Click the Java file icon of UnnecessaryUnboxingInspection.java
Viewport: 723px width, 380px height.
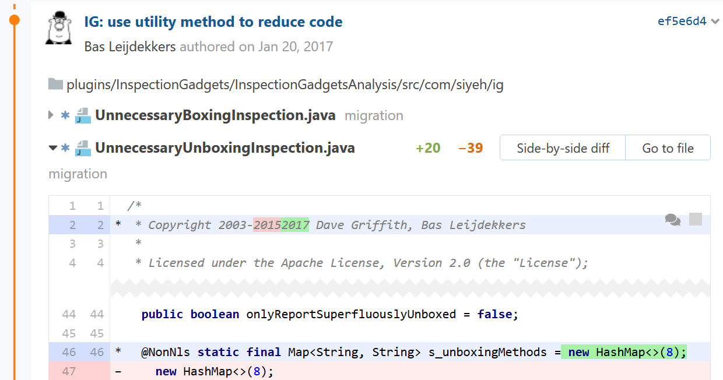point(83,148)
